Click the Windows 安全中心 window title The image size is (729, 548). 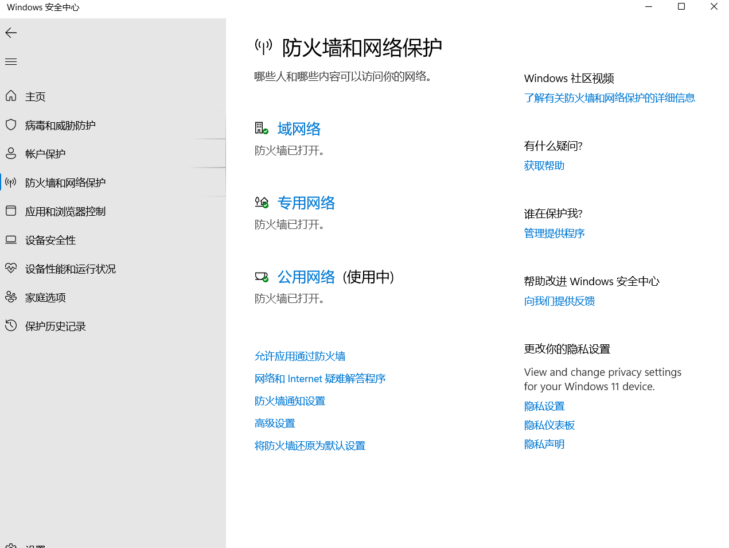tap(43, 7)
